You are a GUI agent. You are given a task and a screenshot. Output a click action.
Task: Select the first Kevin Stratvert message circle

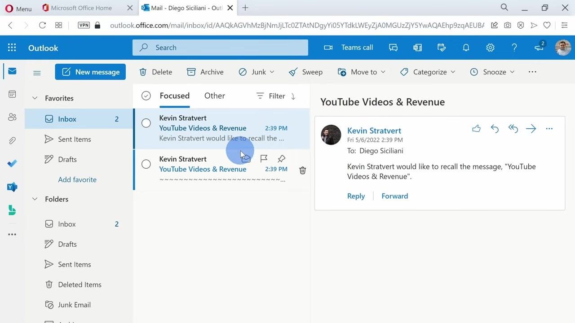pos(146,123)
